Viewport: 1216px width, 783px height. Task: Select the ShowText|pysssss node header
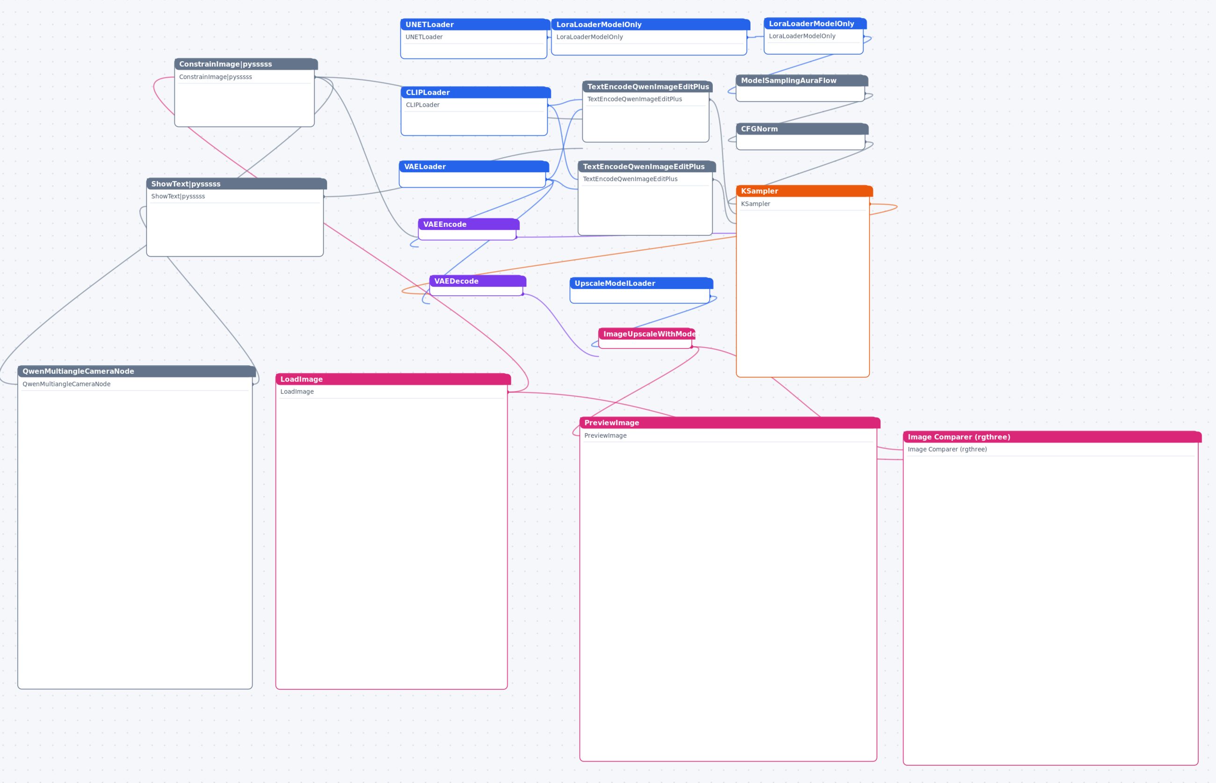pyautogui.click(x=236, y=184)
